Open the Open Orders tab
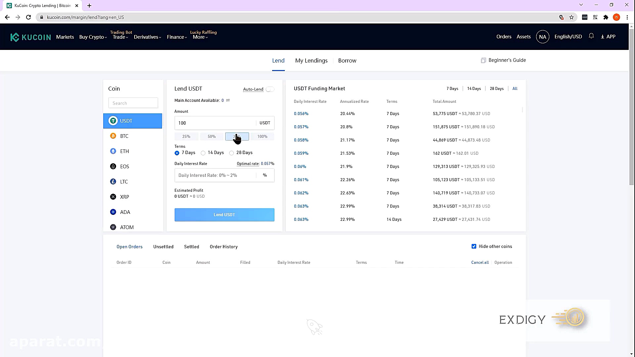 pyautogui.click(x=129, y=247)
